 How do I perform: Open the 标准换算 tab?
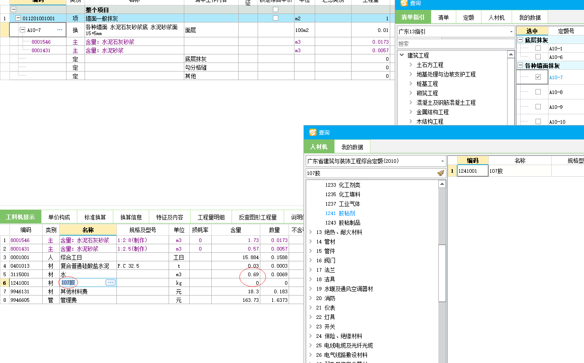(95, 217)
